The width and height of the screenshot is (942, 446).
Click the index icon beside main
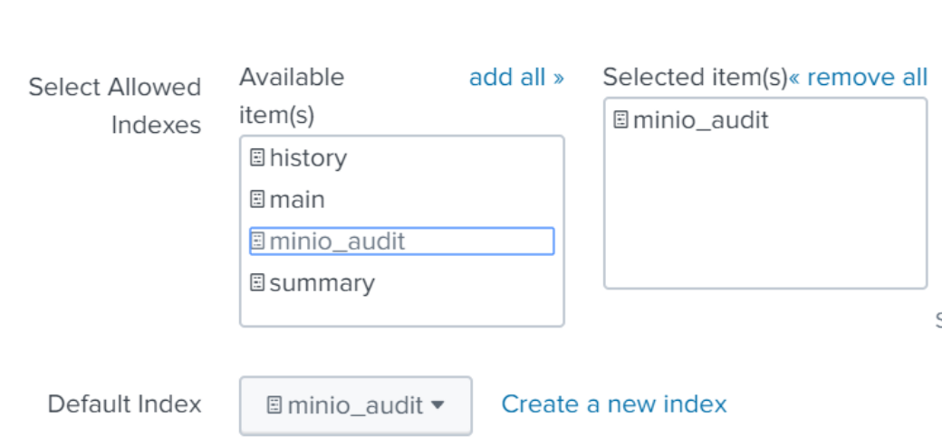pyautogui.click(x=257, y=199)
